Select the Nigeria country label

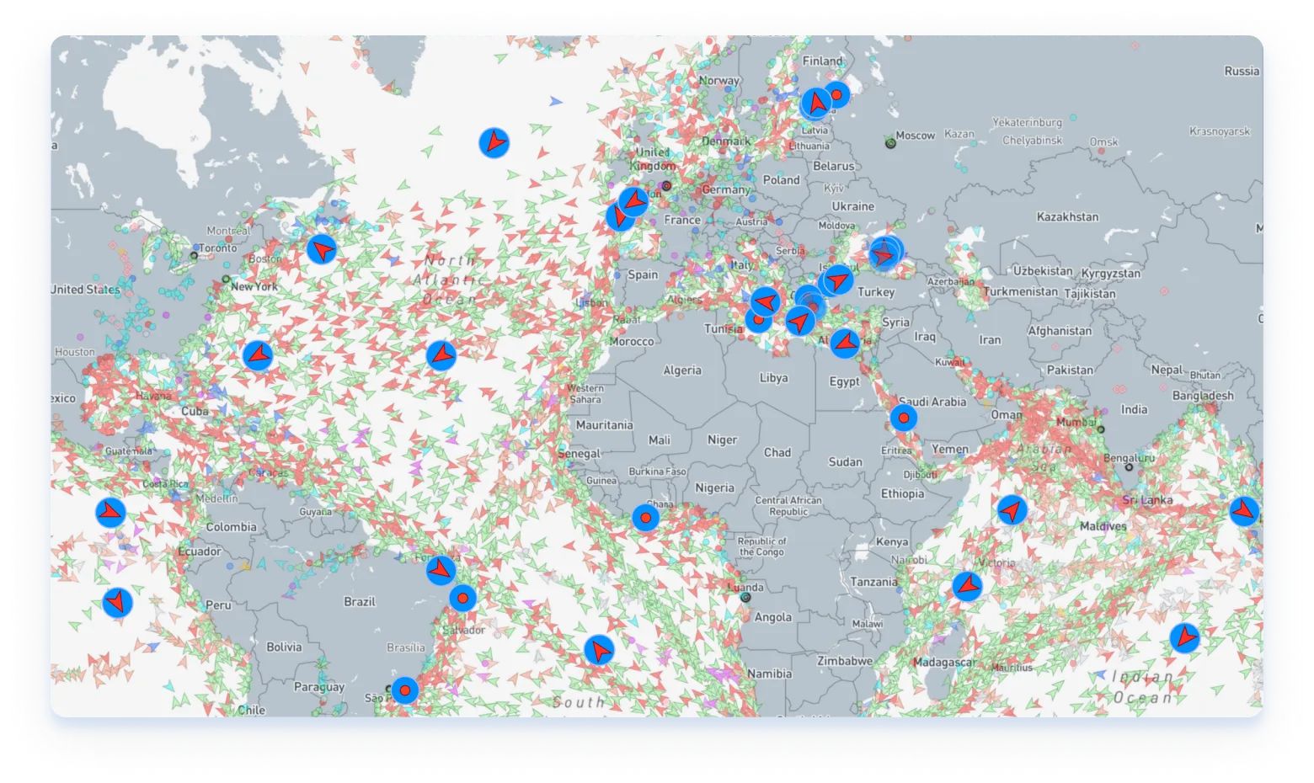coord(714,488)
